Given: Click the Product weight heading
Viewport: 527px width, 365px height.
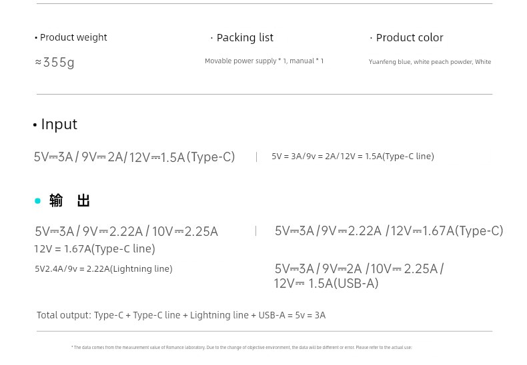Looking at the screenshot, I should pyautogui.click(x=71, y=37).
